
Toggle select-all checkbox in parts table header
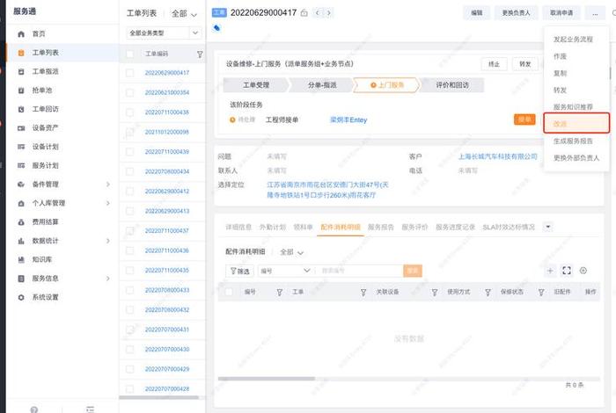click(229, 292)
